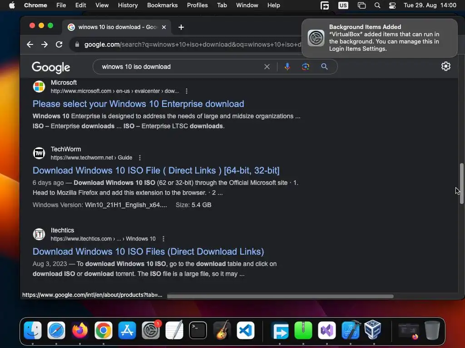Viewport: 465px width, 348px height.
Task: Launch Firefox from the dock
Action: [80, 330]
